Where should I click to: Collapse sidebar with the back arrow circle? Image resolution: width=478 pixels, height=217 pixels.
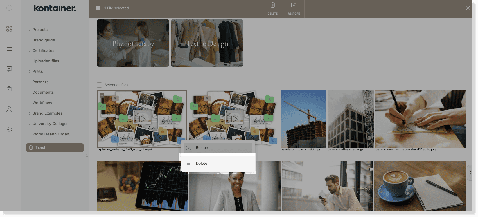click(9, 8)
